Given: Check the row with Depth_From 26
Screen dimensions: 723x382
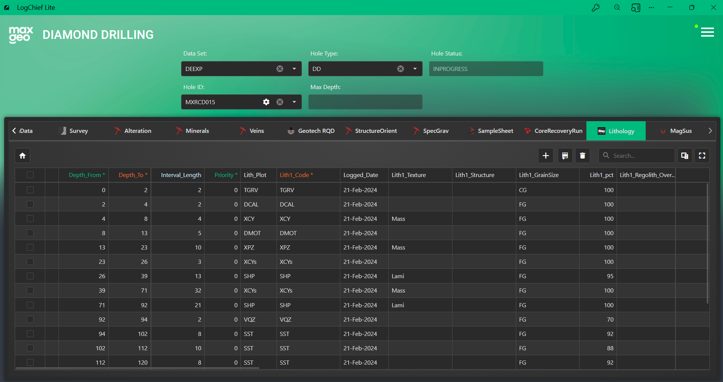Looking at the screenshot, I should tap(30, 276).
